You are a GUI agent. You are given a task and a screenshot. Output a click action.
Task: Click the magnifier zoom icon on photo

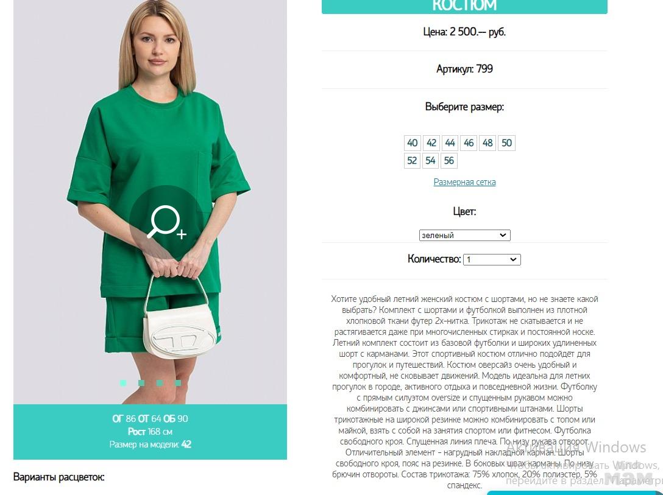click(x=166, y=222)
